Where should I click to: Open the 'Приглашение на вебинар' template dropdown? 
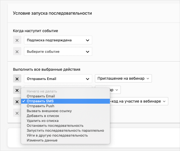123,78
